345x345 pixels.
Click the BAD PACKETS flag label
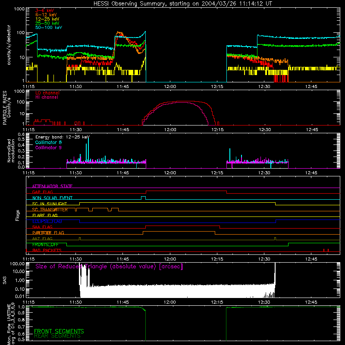[47, 250]
